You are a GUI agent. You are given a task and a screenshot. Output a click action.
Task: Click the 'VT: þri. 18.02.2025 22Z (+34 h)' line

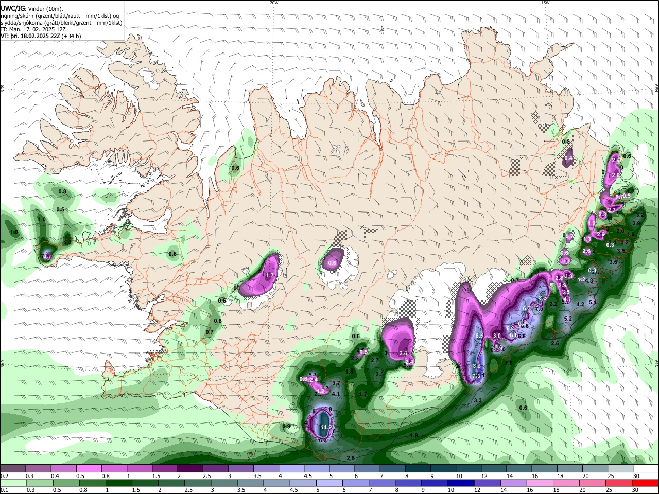coord(41,36)
